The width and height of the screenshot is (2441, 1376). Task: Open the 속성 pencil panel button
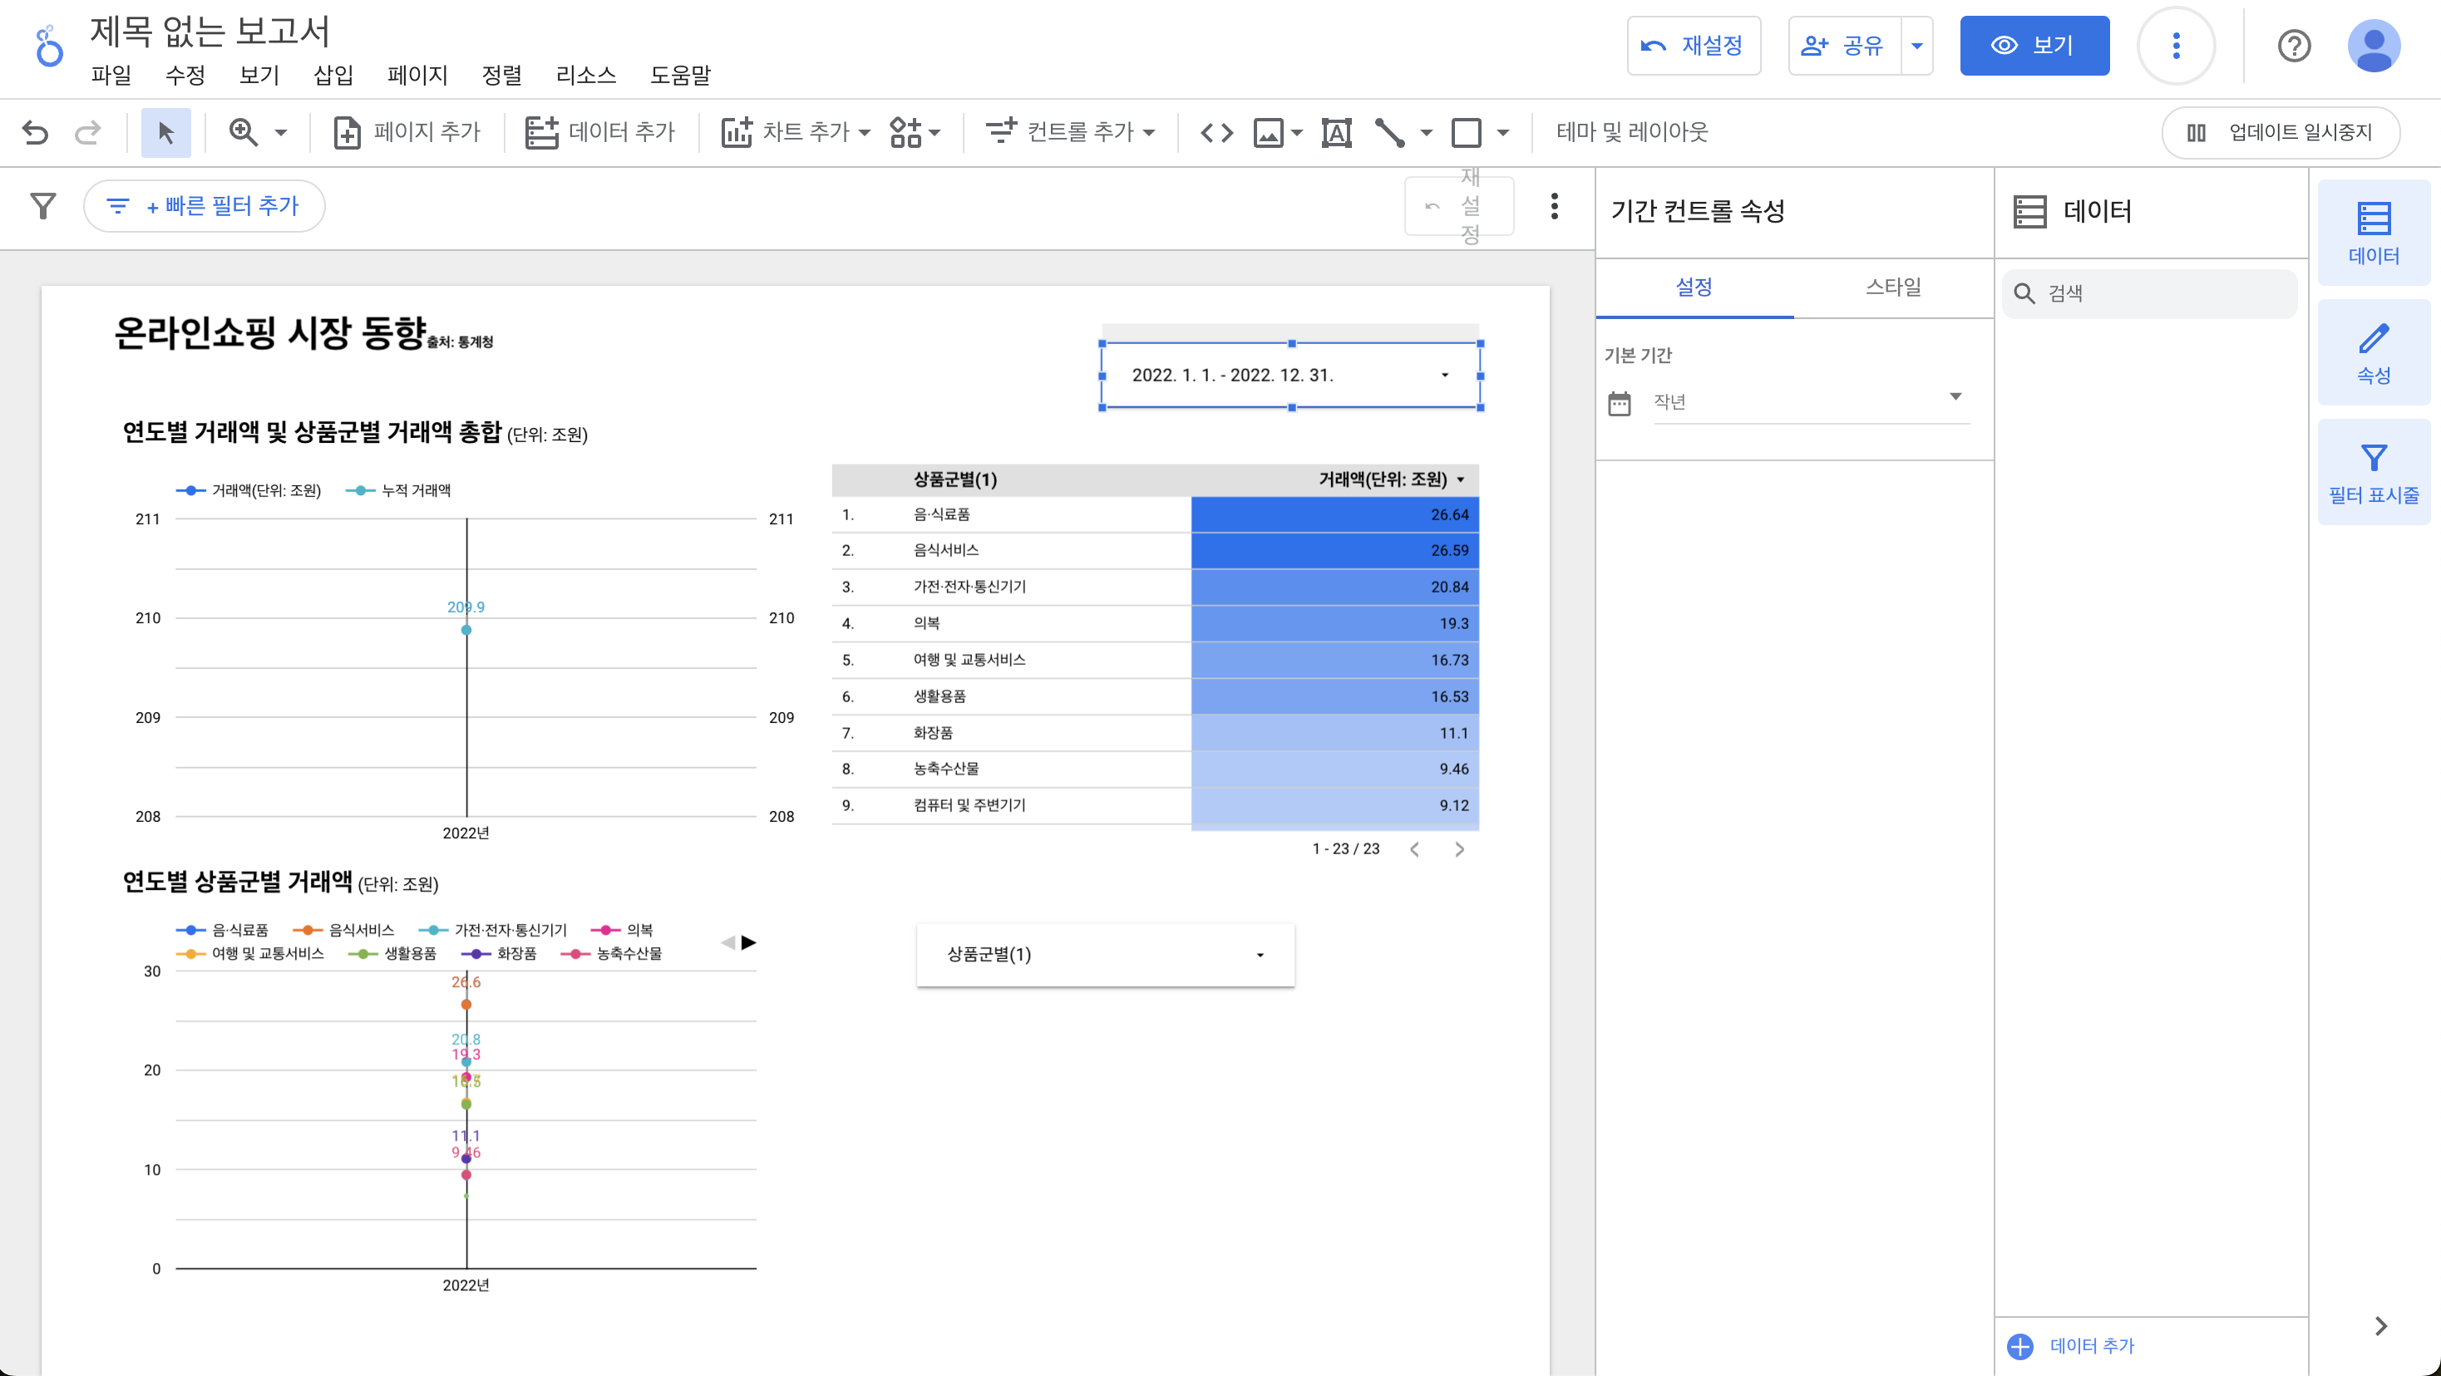(x=2373, y=352)
